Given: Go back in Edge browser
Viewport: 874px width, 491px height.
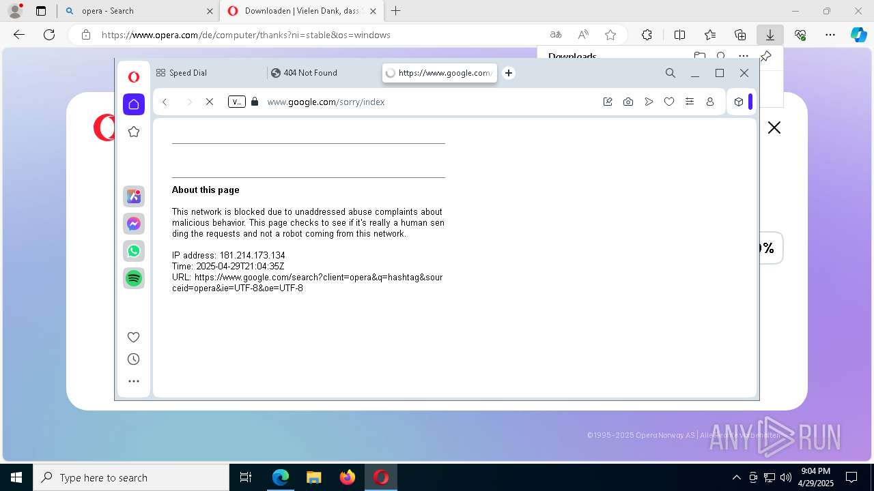Looking at the screenshot, I should point(19,35).
